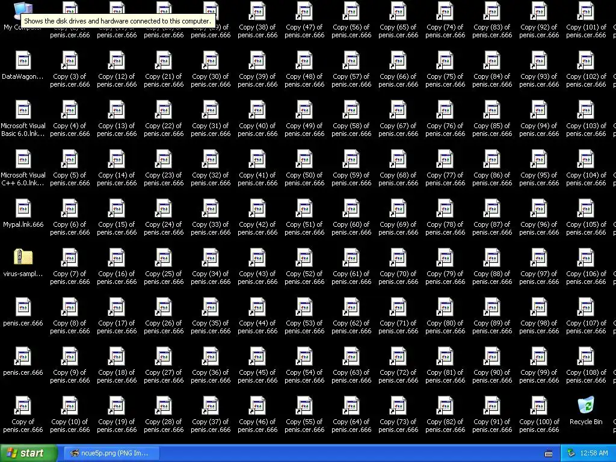Select the Copy (91) shortcut icon

point(492,406)
